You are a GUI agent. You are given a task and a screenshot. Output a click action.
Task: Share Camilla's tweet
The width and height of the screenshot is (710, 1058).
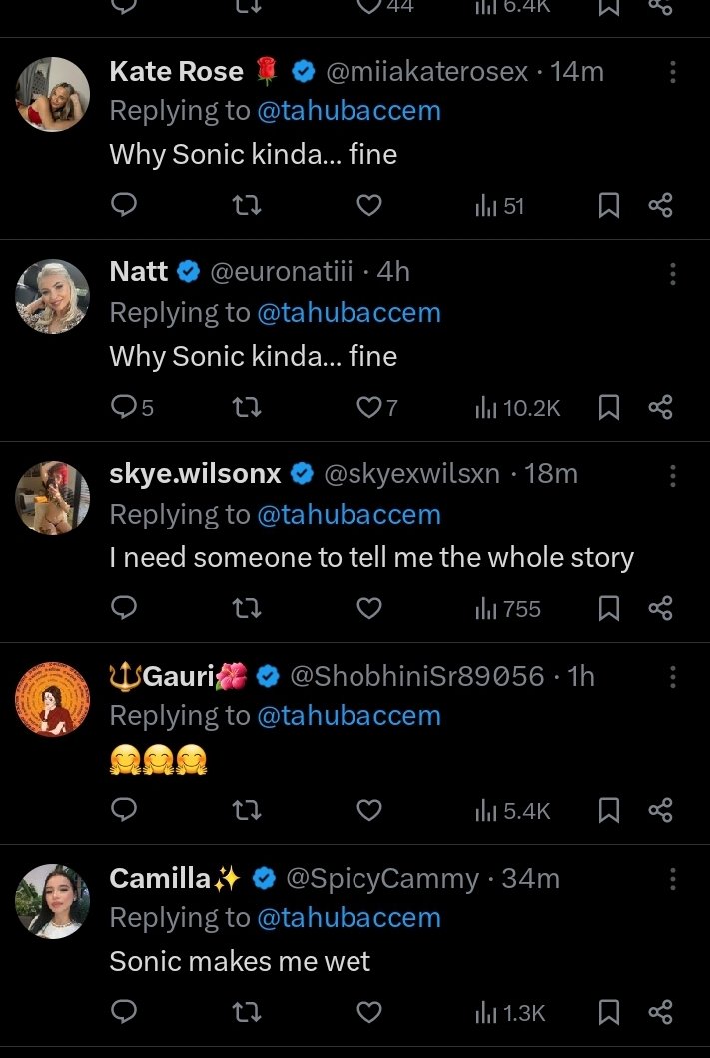[660, 1013]
